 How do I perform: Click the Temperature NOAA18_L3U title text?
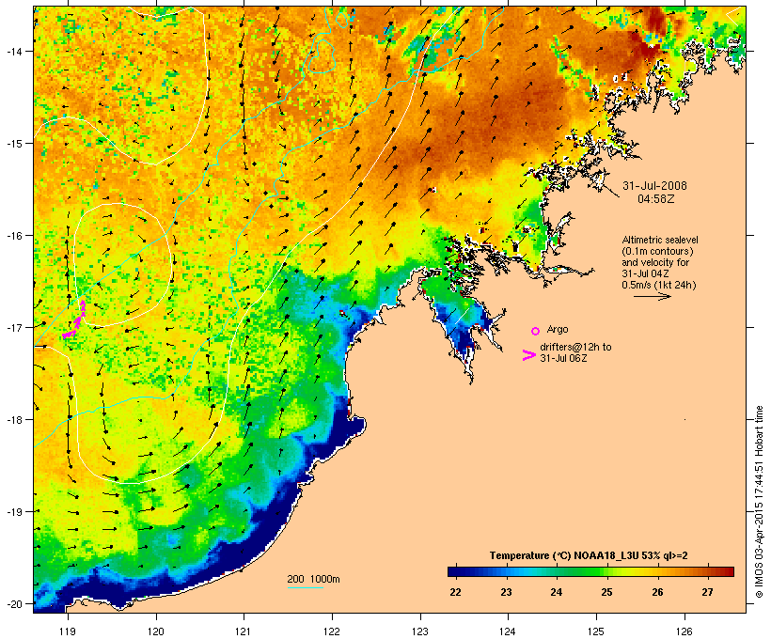[x=589, y=556]
